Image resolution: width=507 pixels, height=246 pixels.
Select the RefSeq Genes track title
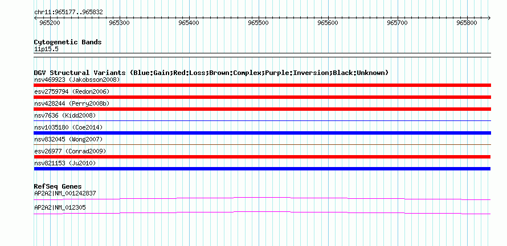coord(58,186)
